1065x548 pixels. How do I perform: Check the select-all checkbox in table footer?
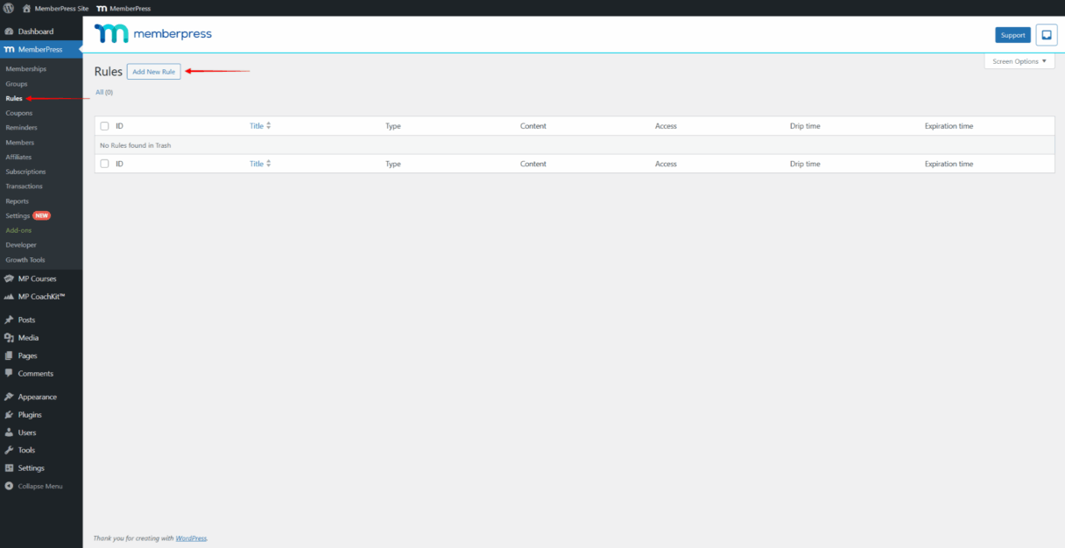(x=105, y=164)
